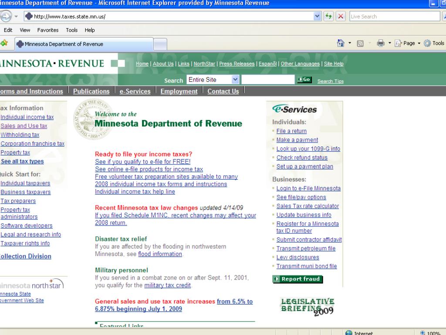Screen dimensions: 446x335
Task: Open Check refund status link
Action: 302,157
